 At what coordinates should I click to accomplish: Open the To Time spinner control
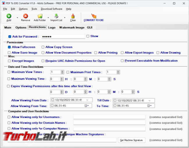[x=149, y=106]
